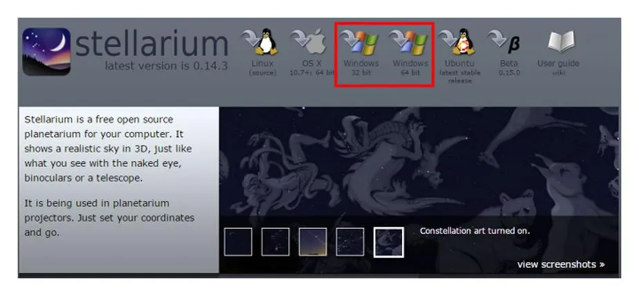
Task: Click the 'Ubuntu latest stable release' label
Action: pos(459,72)
